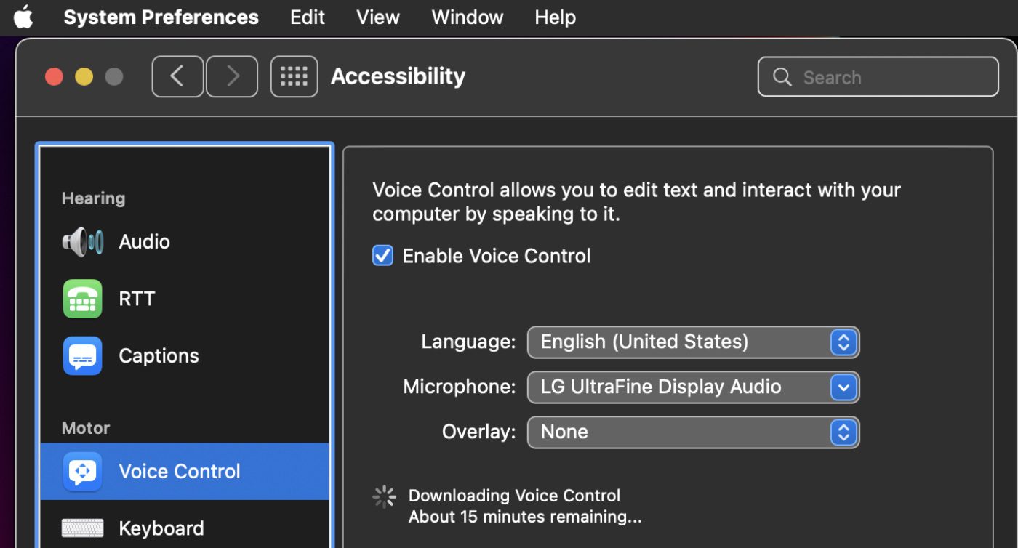Expand the Microphone dropdown menu
Image resolution: width=1018 pixels, height=548 pixels.
click(693, 387)
